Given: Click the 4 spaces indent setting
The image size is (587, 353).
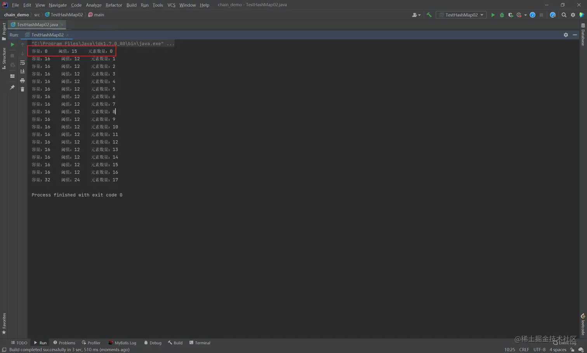Looking at the screenshot, I should [557, 350].
